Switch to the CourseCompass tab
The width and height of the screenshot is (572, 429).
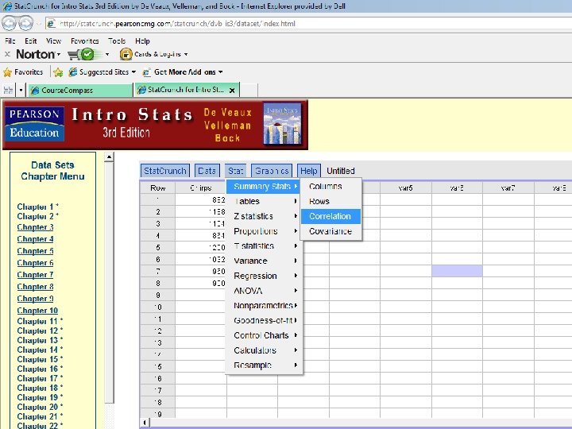point(80,90)
